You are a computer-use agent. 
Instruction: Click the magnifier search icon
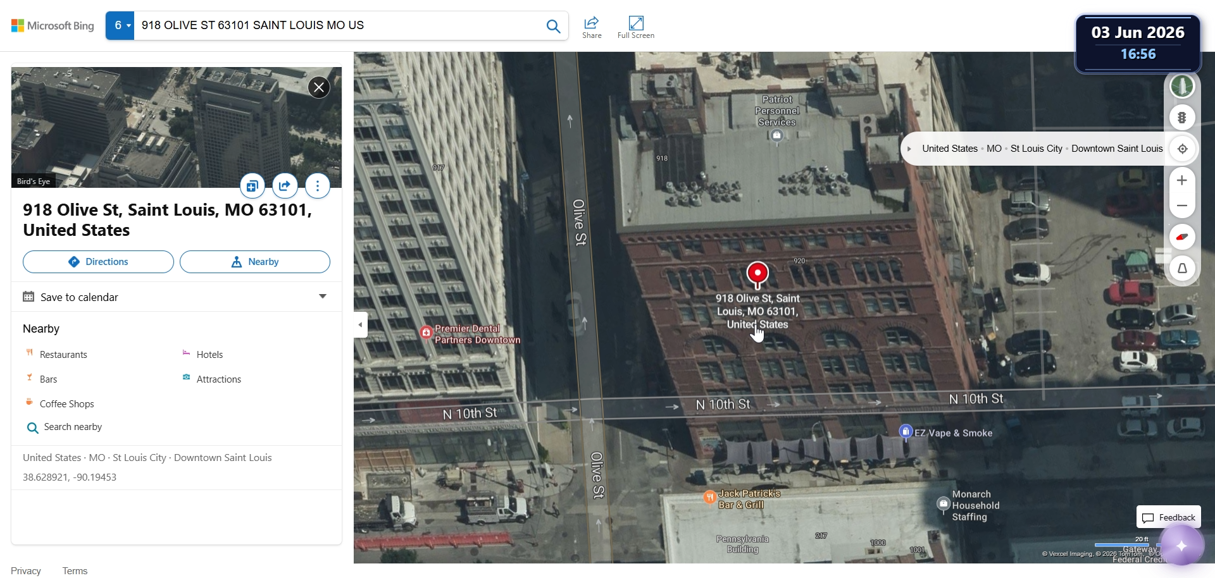coord(553,26)
